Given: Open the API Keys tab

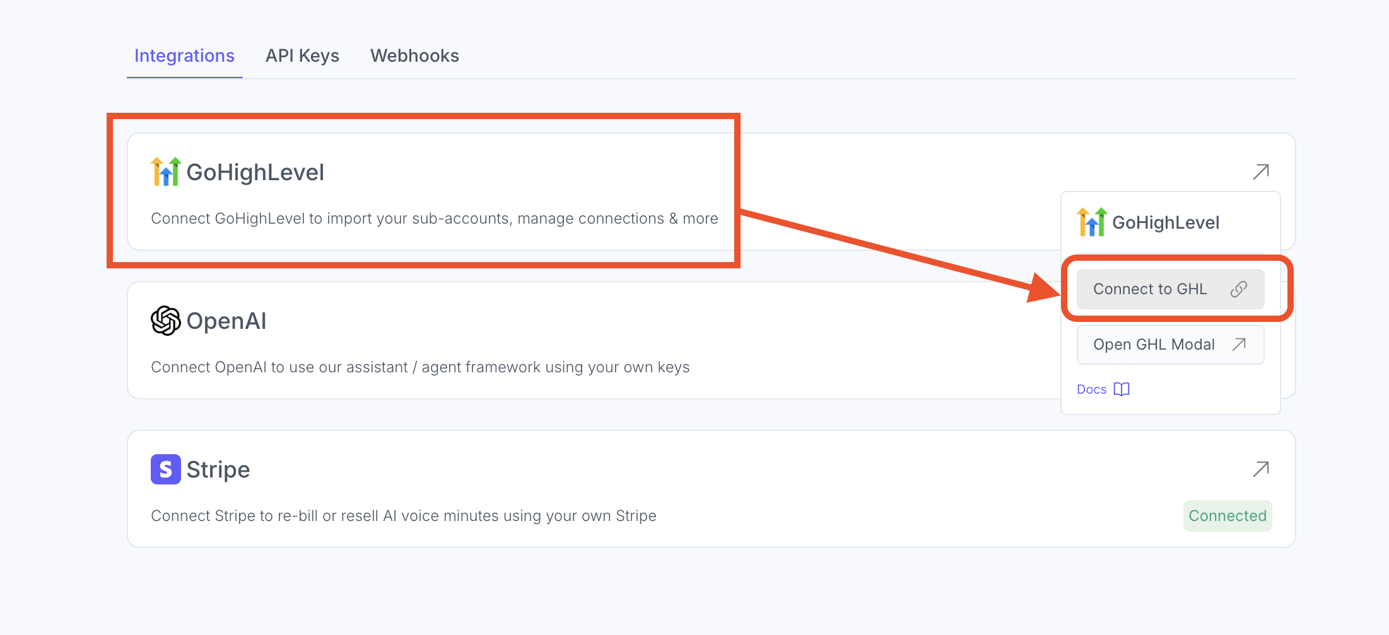Looking at the screenshot, I should point(302,55).
